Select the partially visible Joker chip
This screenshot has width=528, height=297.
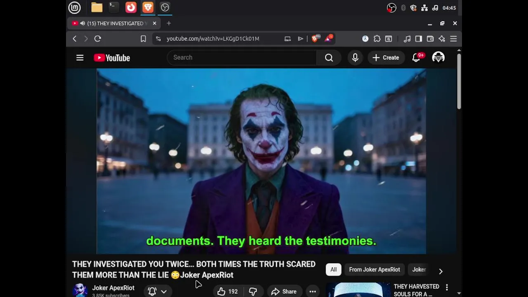(419, 270)
